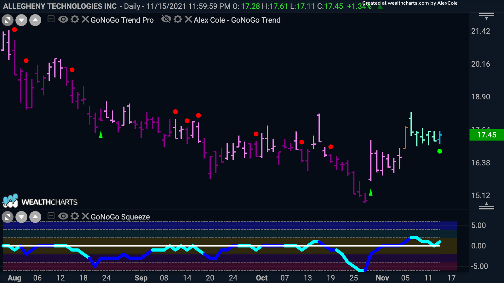The width and height of the screenshot is (504, 283).
Task: Click the change percentage +1.34% value
Action: [359, 6]
